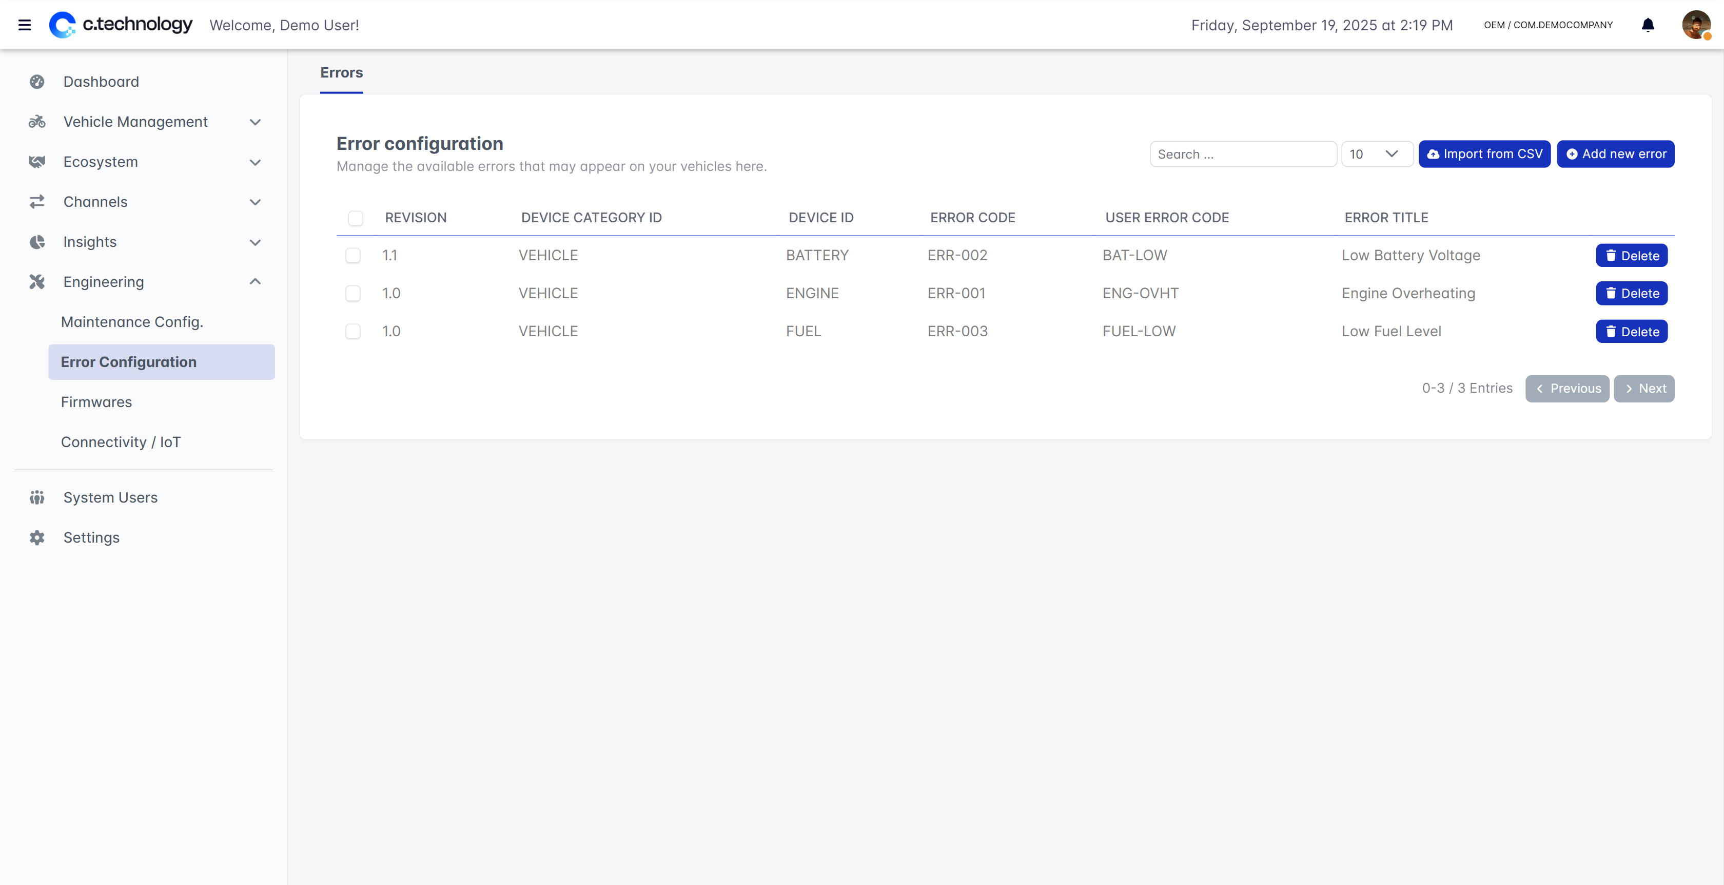Click the user avatar picture

tap(1695, 26)
